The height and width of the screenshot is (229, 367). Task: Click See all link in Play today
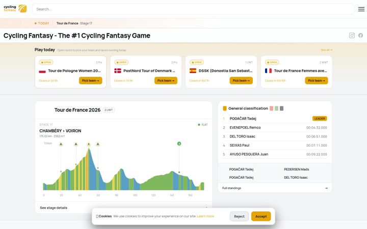tap(327, 50)
